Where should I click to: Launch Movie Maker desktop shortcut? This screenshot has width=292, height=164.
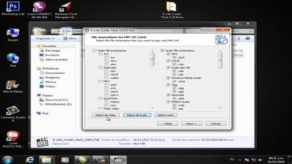pyautogui.click(x=13, y=87)
